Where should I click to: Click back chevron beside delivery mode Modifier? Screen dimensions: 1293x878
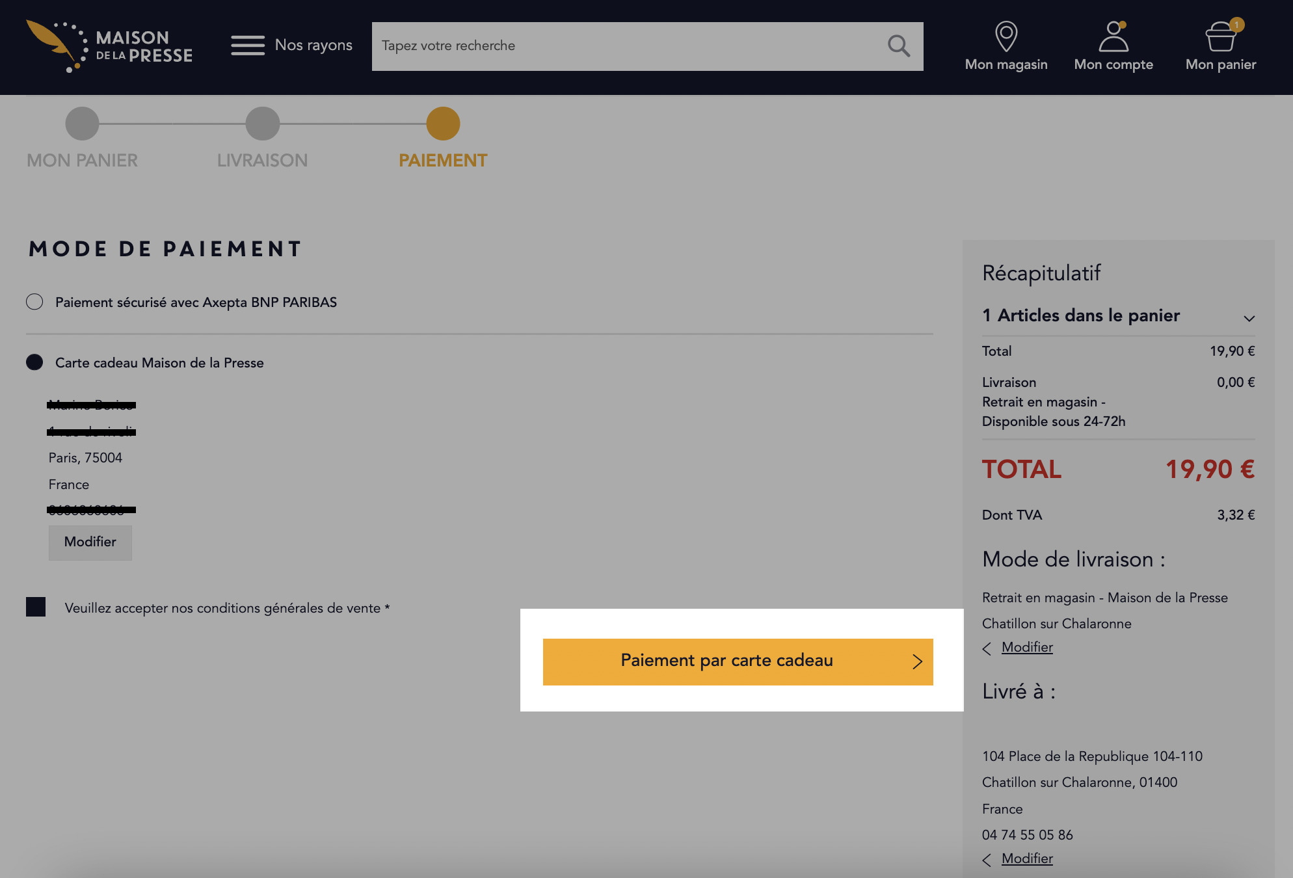pyautogui.click(x=987, y=648)
